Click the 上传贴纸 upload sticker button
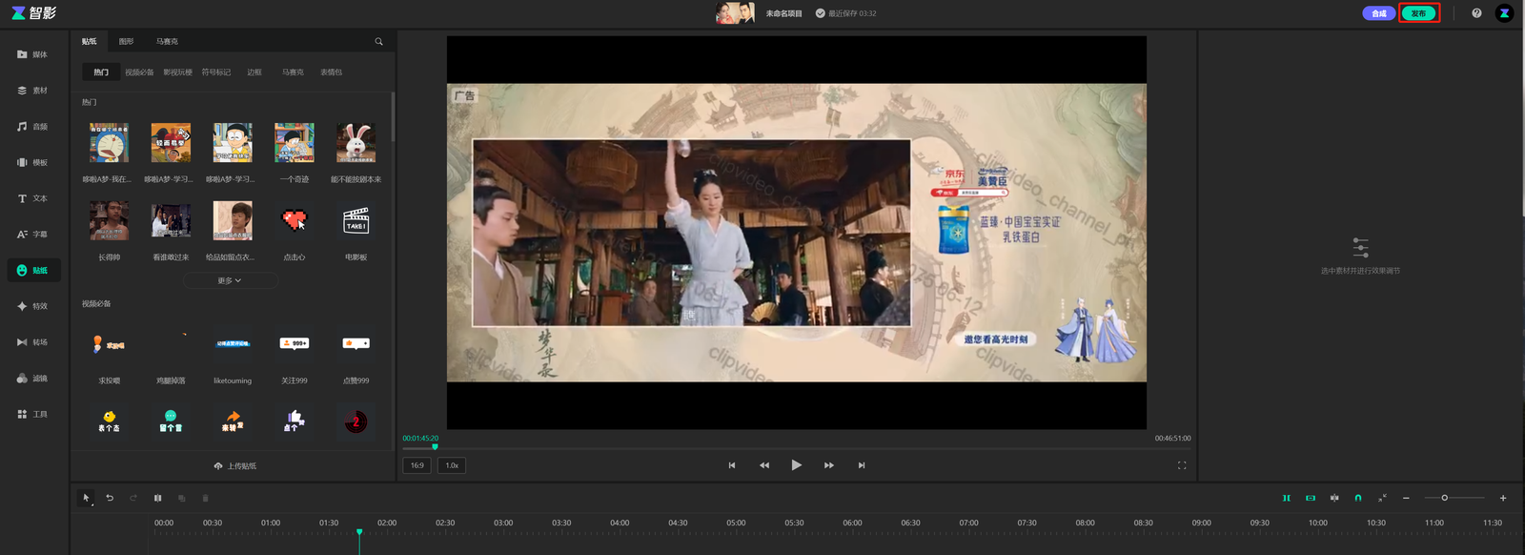This screenshot has width=1525, height=555. [x=234, y=465]
